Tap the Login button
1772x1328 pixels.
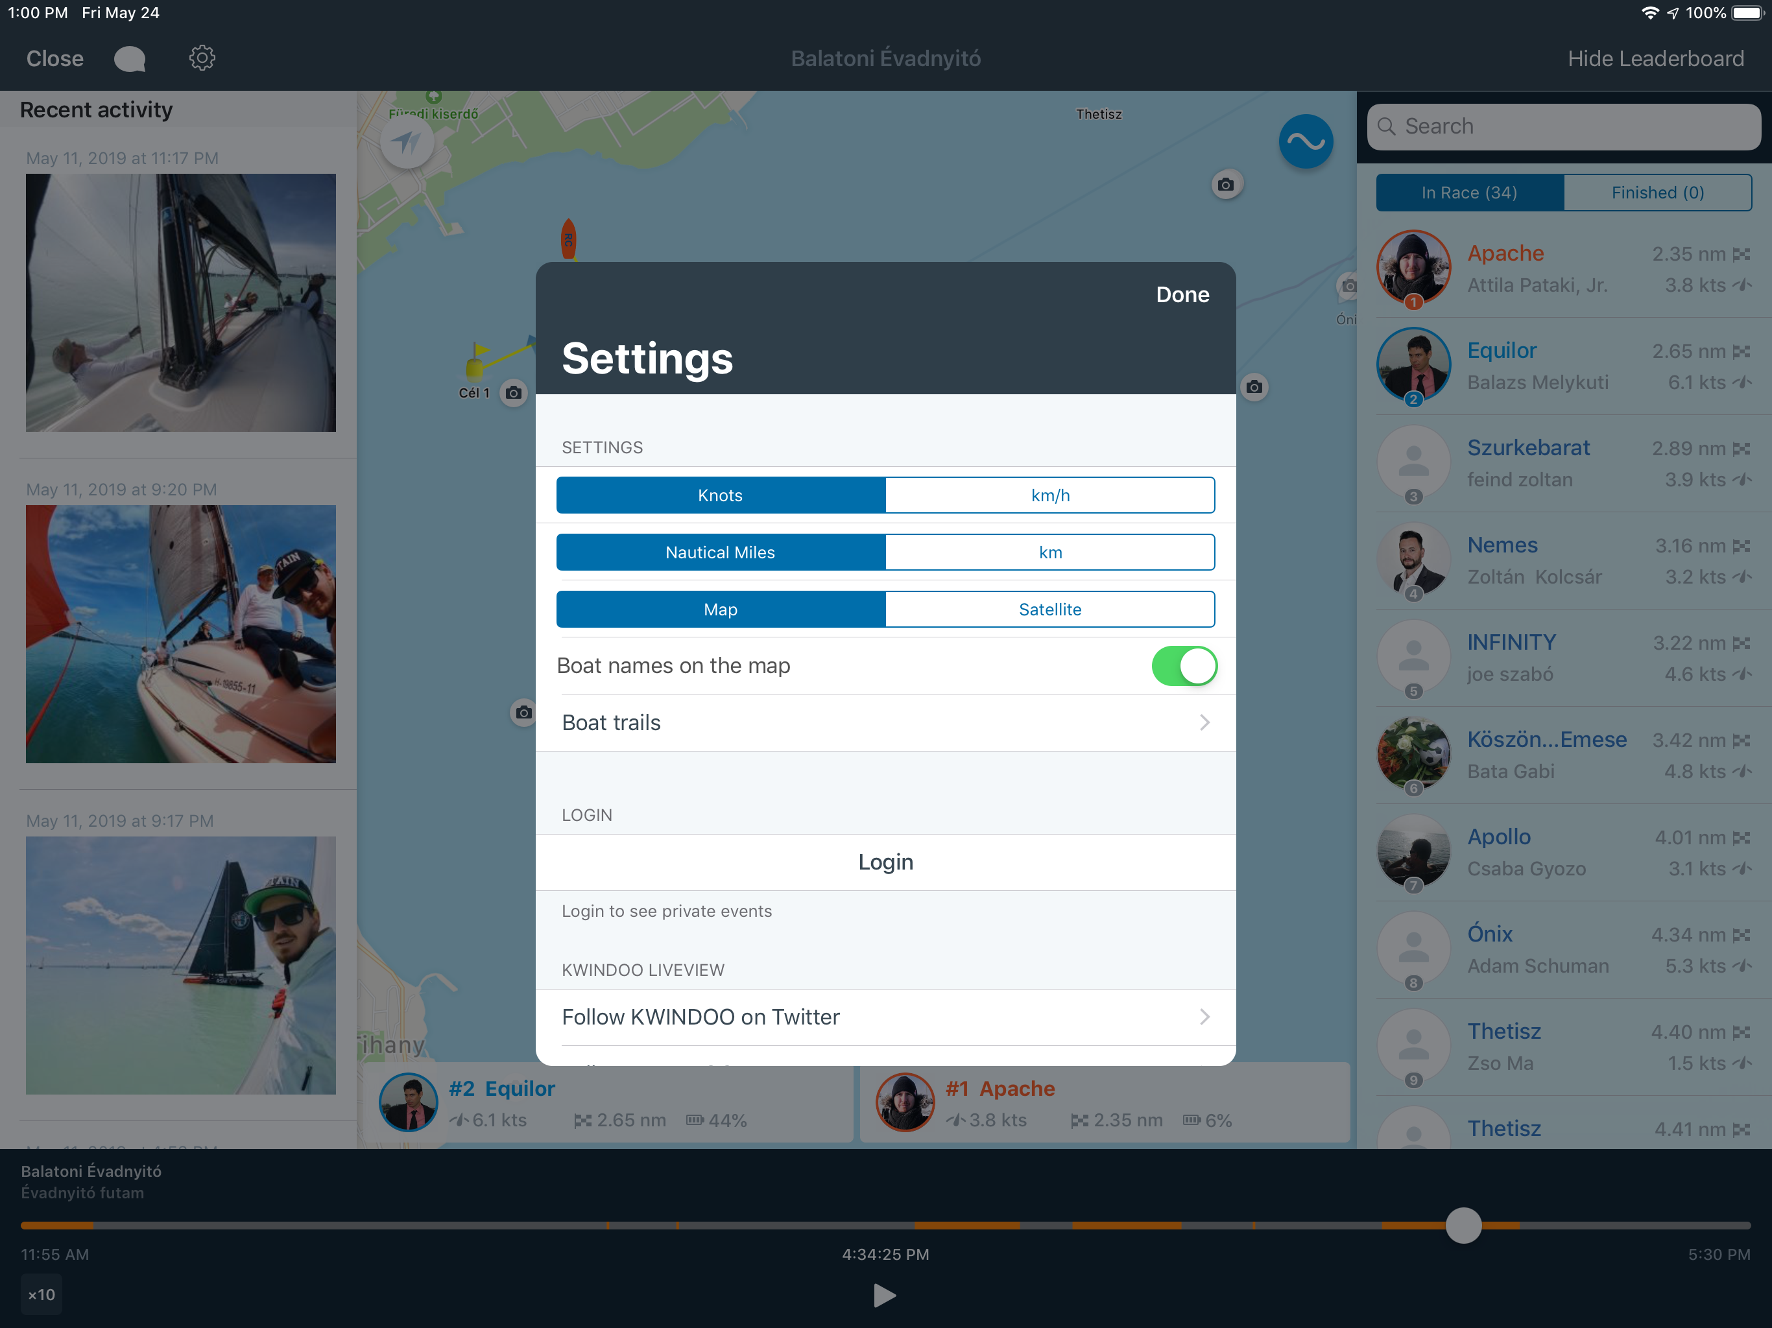(886, 862)
